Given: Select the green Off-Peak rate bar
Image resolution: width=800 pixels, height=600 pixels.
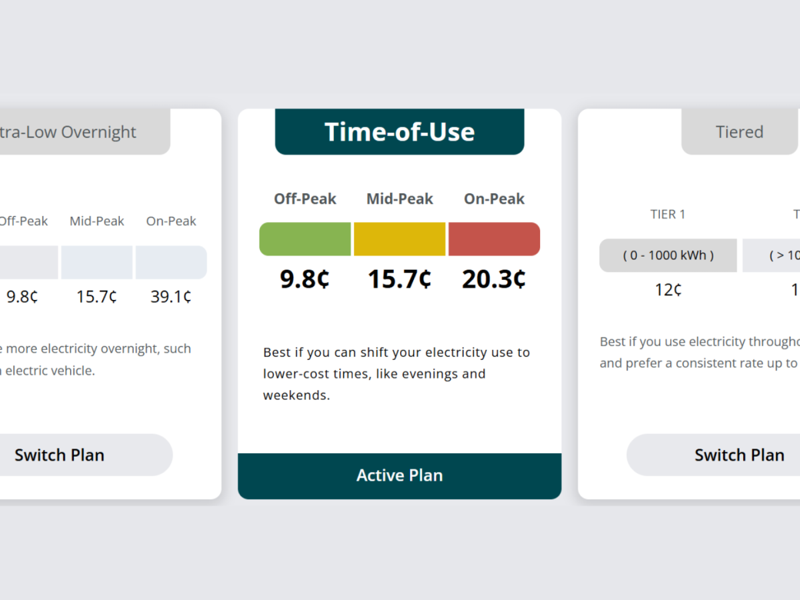Looking at the screenshot, I should pyautogui.click(x=305, y=239).
